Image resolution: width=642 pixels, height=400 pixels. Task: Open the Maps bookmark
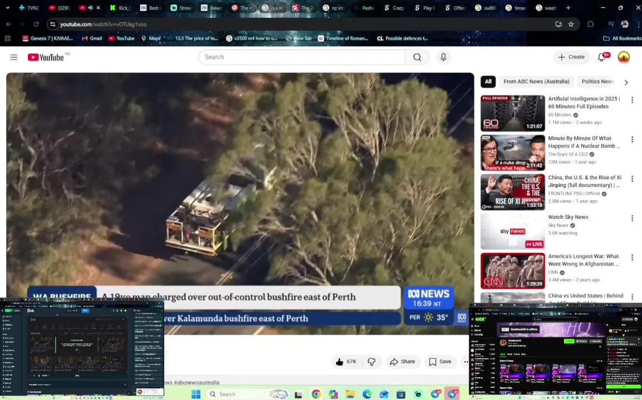(151, 38)
